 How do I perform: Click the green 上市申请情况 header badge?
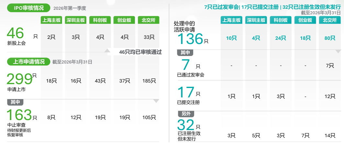point(28,61)
